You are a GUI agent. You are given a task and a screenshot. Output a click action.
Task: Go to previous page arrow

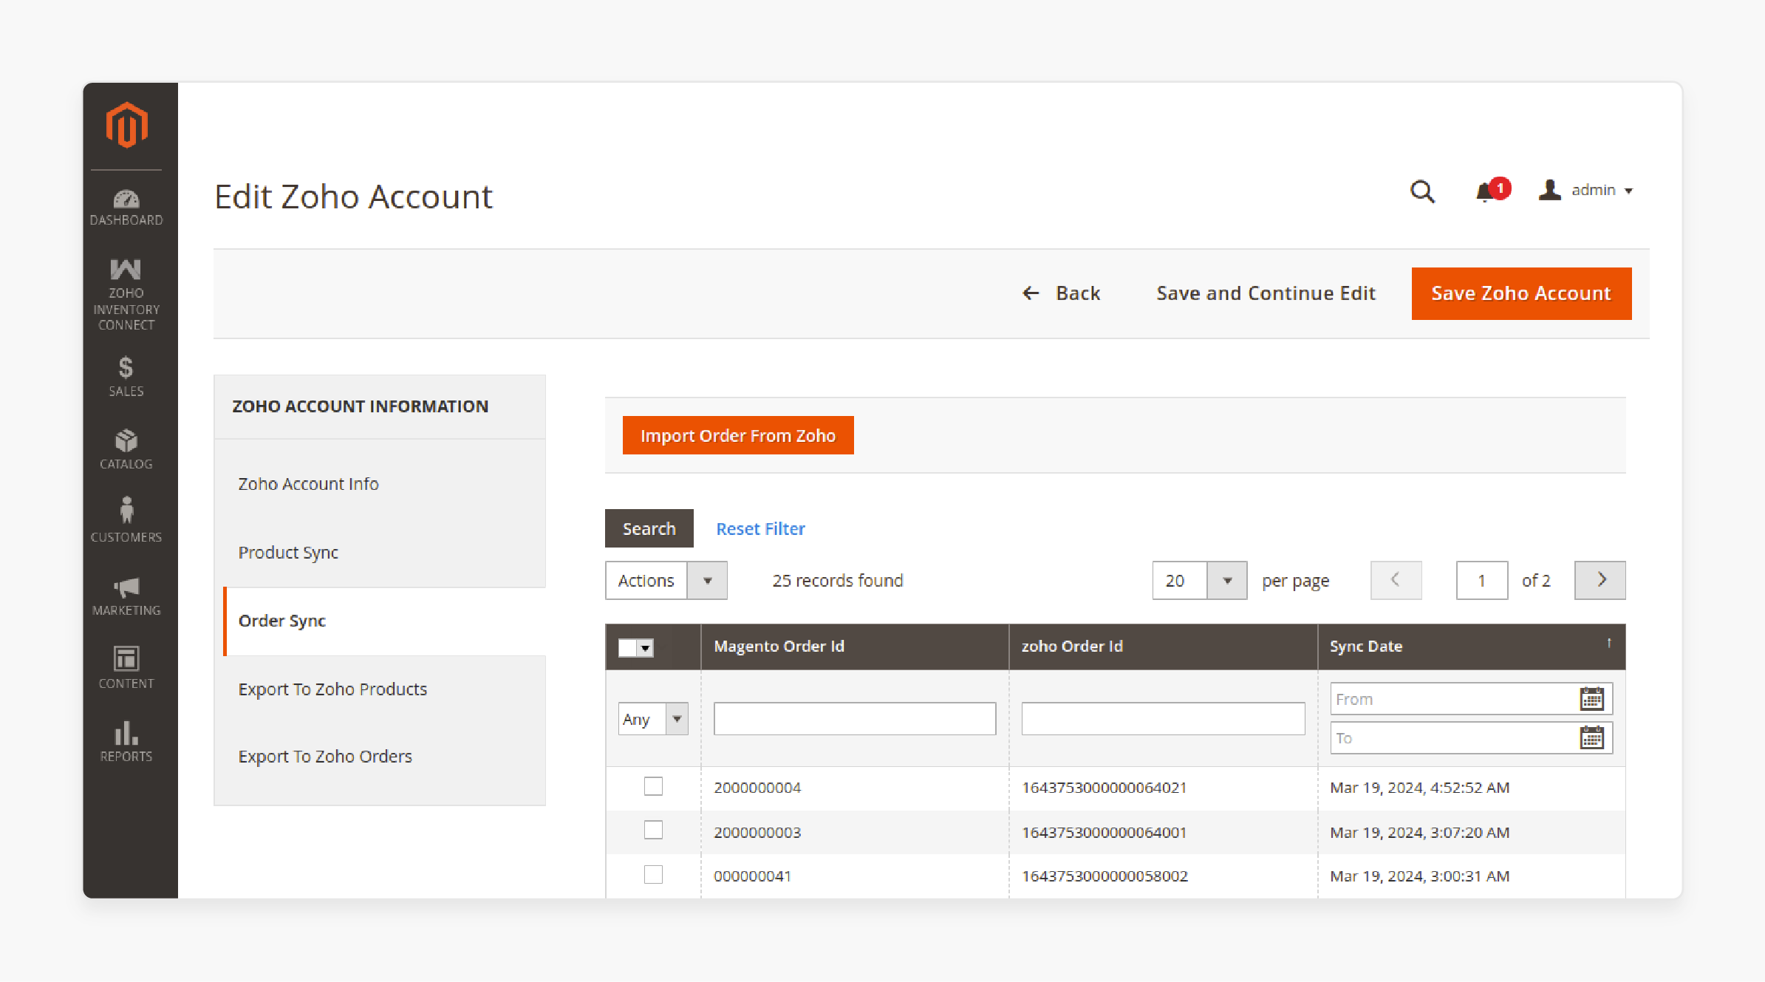[x=1396, y=580]
